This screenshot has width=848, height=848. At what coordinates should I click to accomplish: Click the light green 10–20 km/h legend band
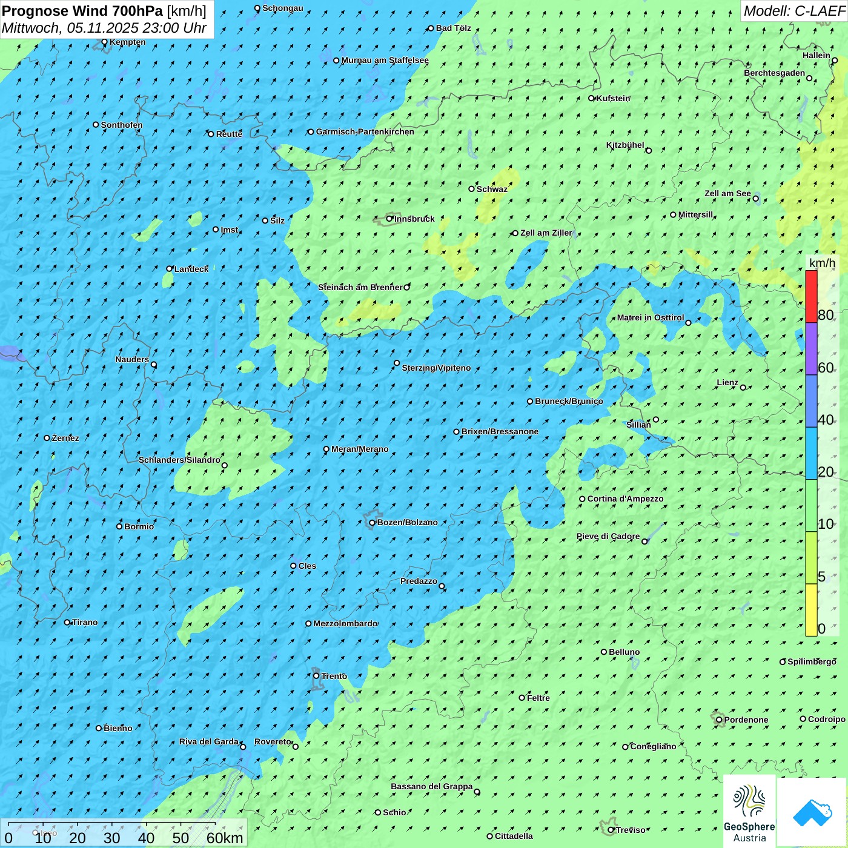[x=811, y=505]
